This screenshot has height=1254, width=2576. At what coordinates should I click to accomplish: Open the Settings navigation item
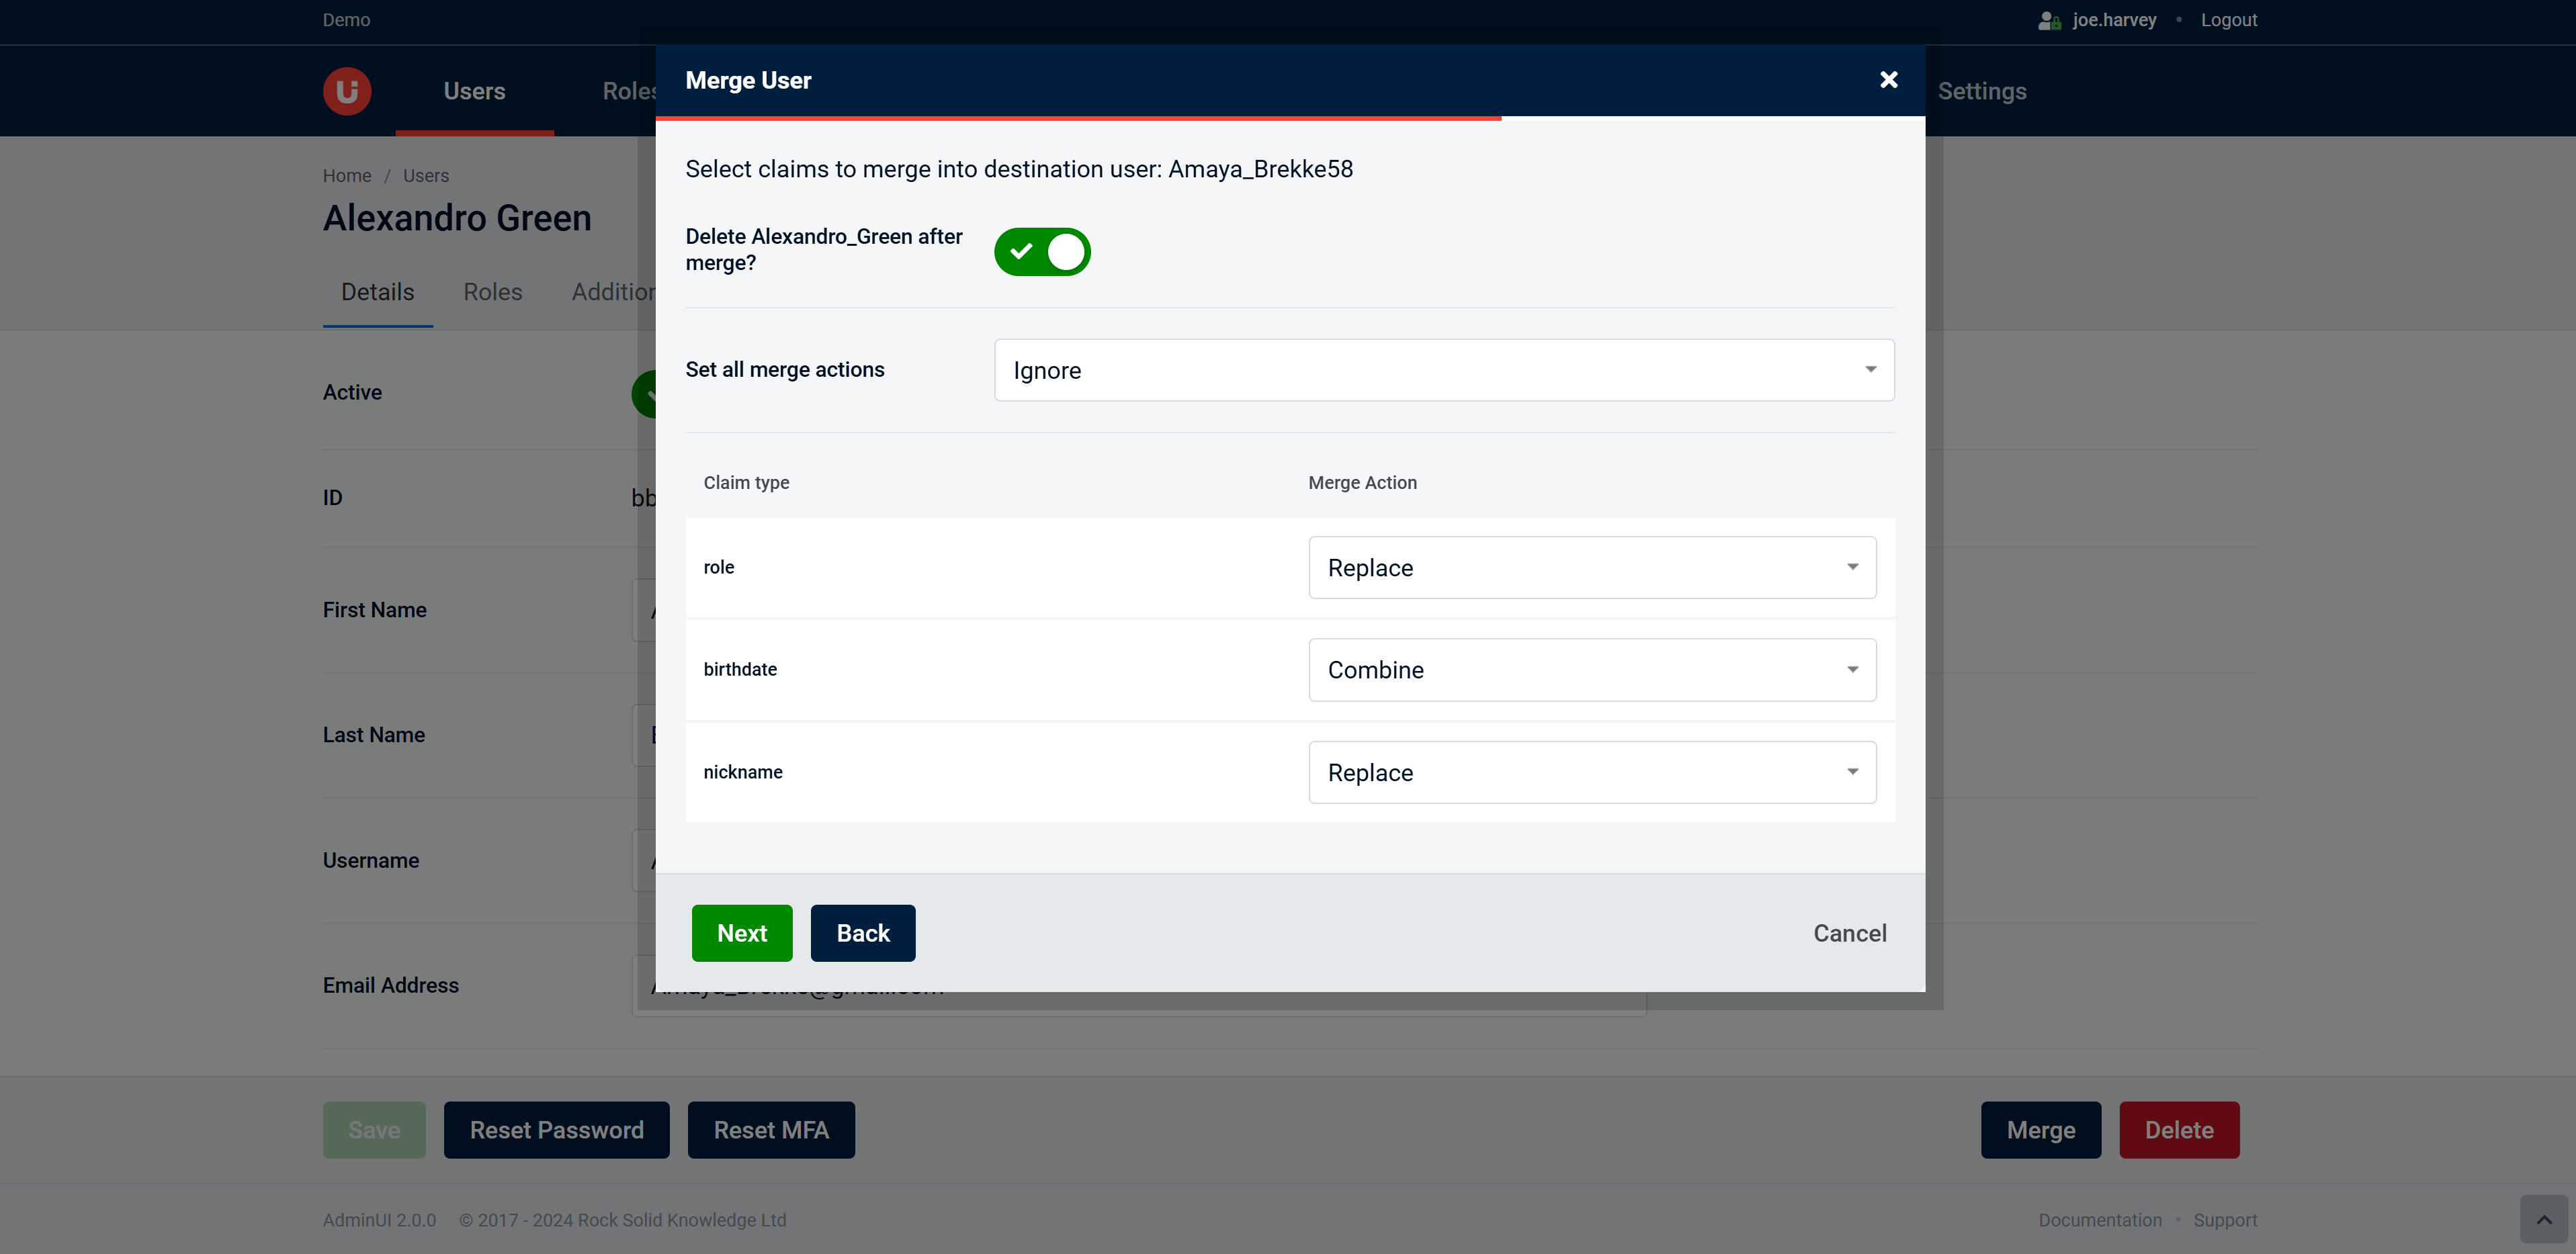point(1981,91)
